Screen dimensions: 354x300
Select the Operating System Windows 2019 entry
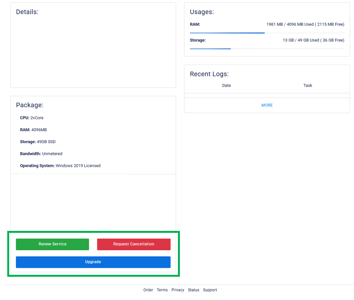click(x=60, y=166)
